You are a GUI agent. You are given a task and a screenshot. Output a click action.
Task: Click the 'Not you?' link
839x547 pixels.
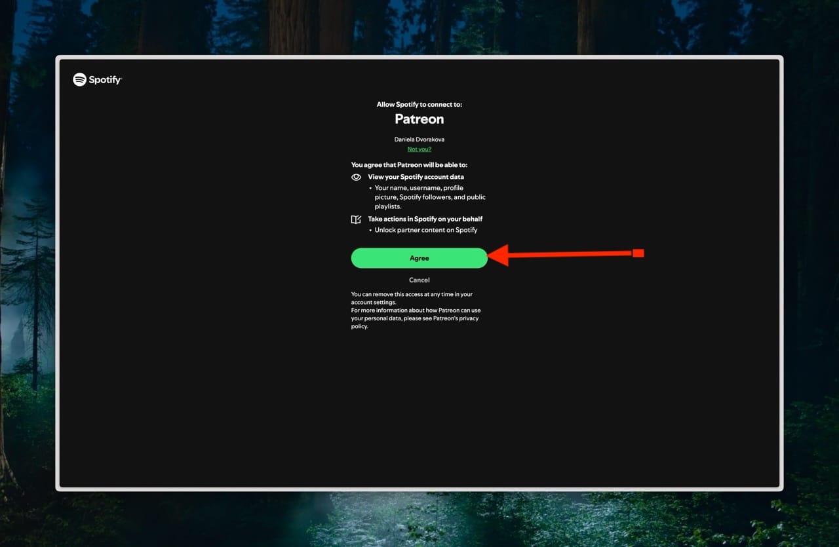click(x=419, y=149)
